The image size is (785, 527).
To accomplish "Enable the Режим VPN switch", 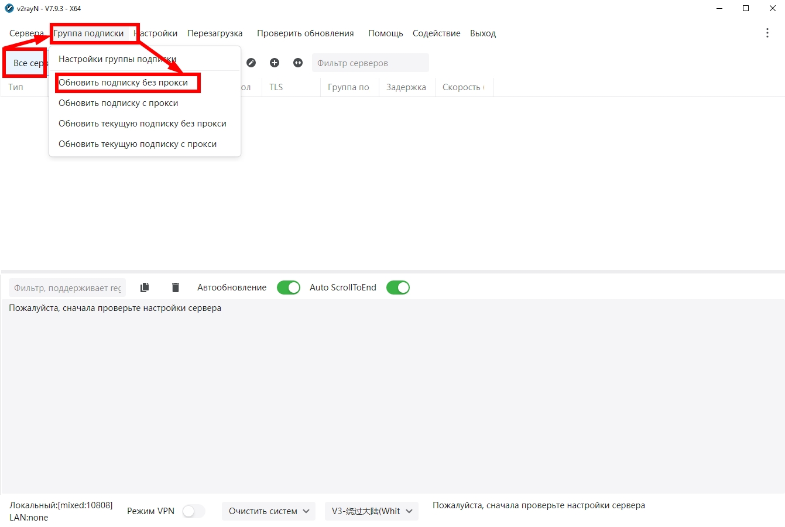I will pyautogui.click(x=194, y=511).
